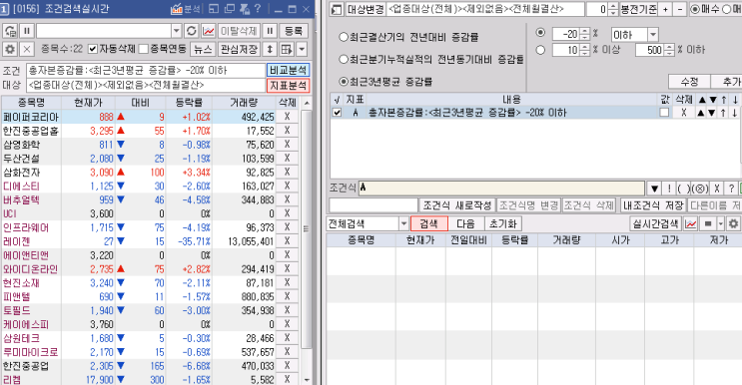Delete condition A with its X button

(683, 113)
